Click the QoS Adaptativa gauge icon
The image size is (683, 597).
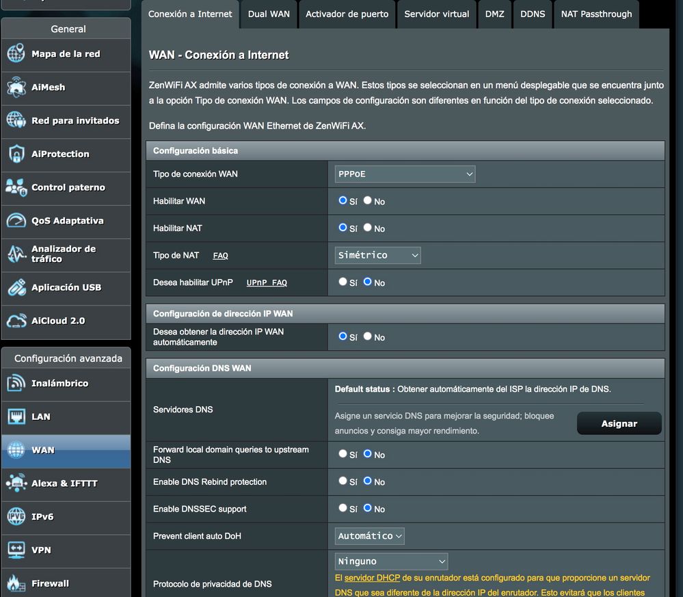click(16, 221)
